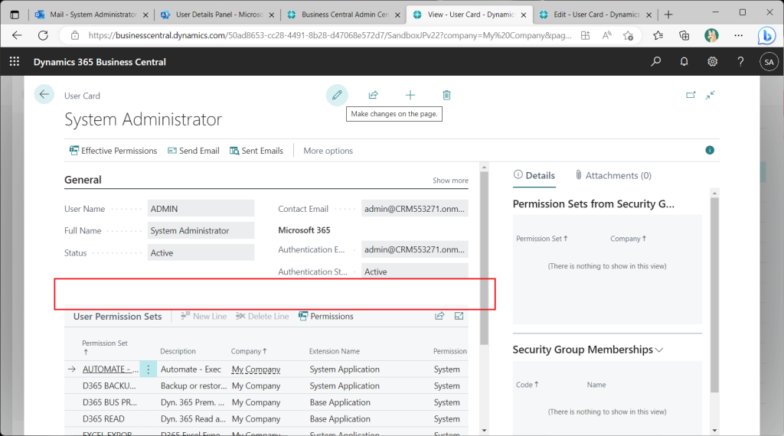The height and width of the screenshot is (436, 784).
Task: Open the read aloud icon in address bar
Action: tap(606, 35)
